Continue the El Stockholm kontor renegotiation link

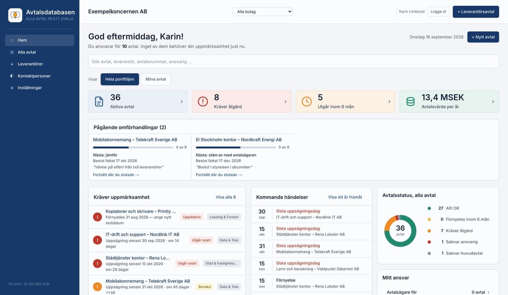219,175
